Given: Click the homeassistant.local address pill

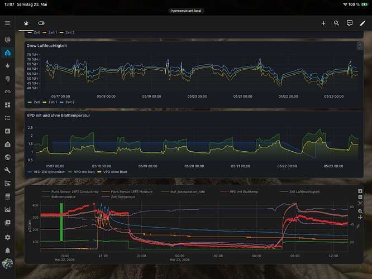Looking at the screenshot, I should [186, 11].
